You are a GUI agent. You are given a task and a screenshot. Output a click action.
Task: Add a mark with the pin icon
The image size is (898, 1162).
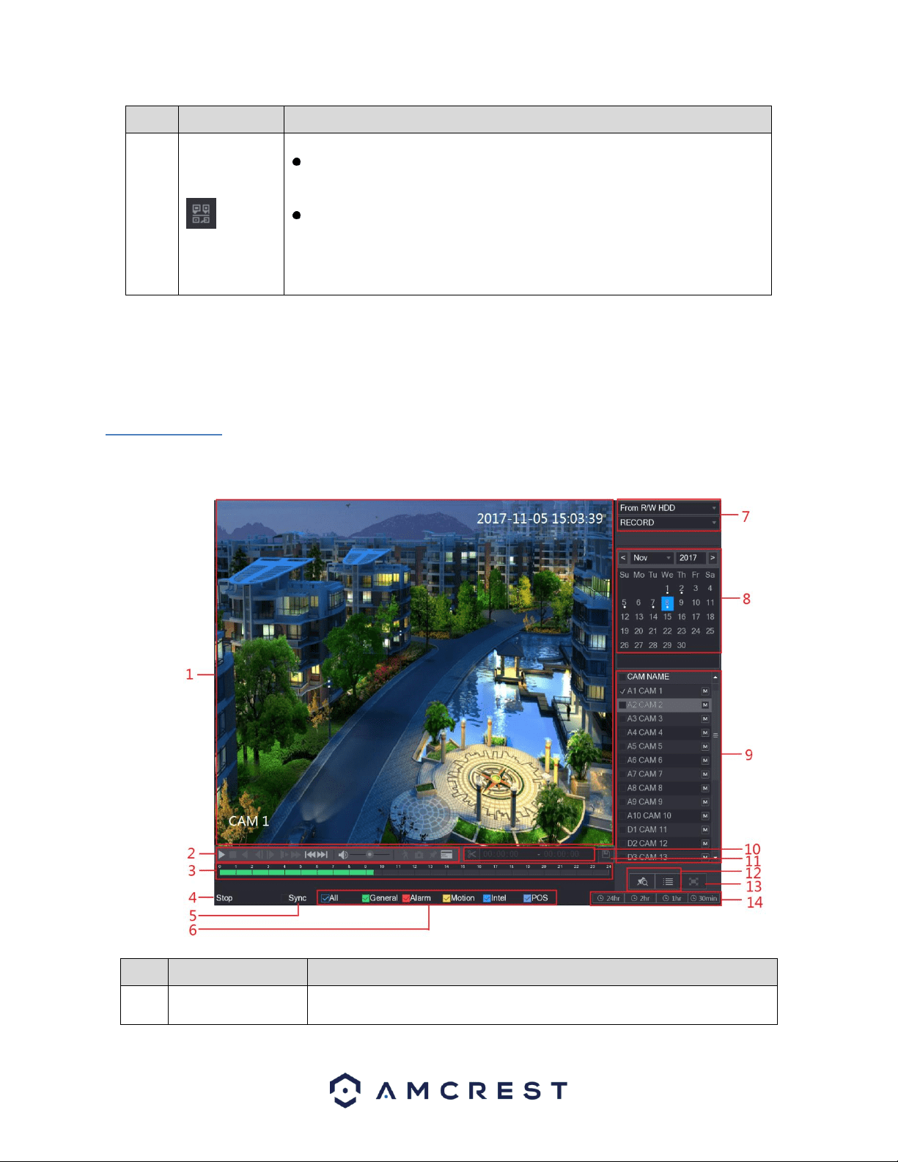click(x=433, y=855)
